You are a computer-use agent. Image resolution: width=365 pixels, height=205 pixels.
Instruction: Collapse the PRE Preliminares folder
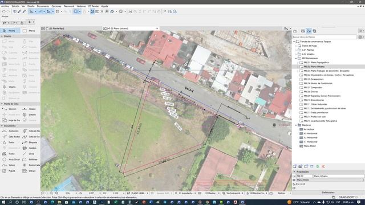296,58
